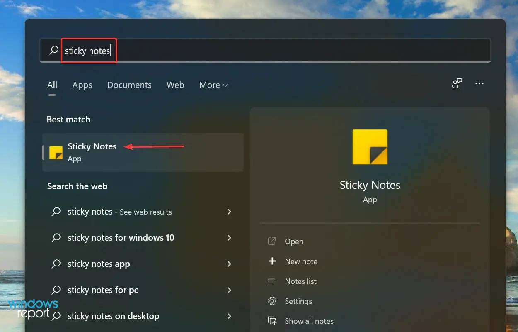Expand arrow for 'sticky notes for pc'
This screenshot has height=332, width=518.
[x=229, y=290]
